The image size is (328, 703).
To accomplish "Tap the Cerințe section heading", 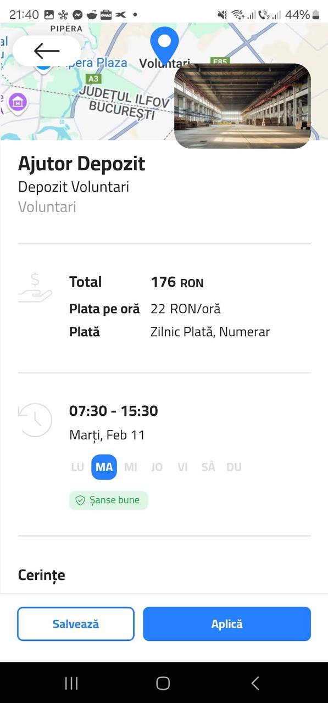I will point(42,575).
